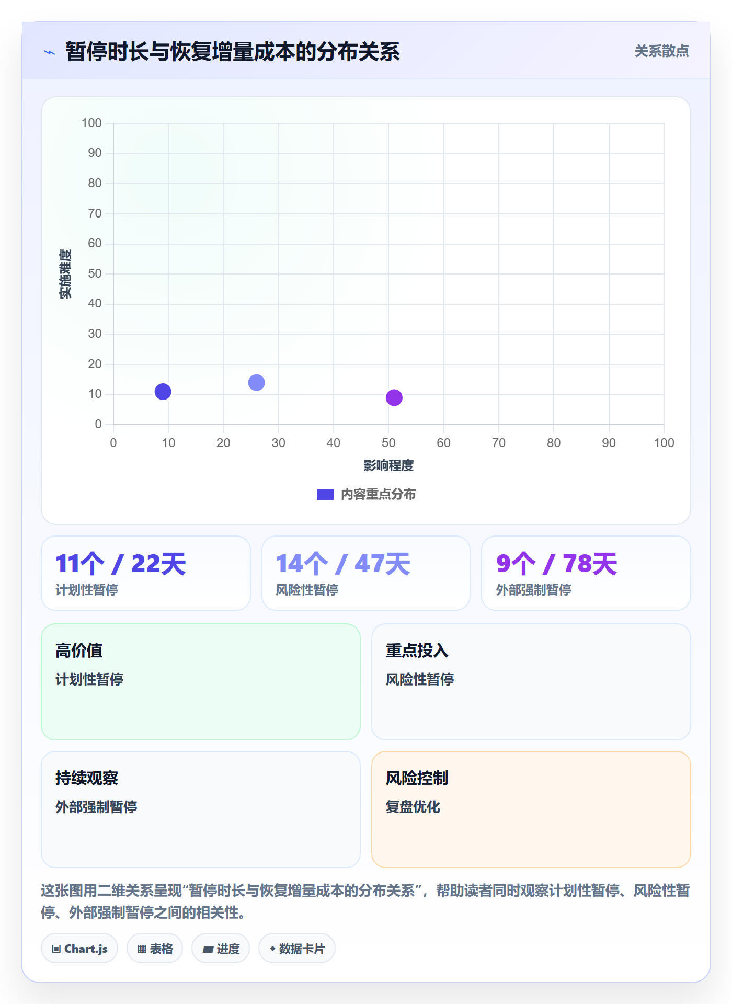Open the 11个 / 22天 计划性暂停 card

pyautogui.click(x=146, y=573)
